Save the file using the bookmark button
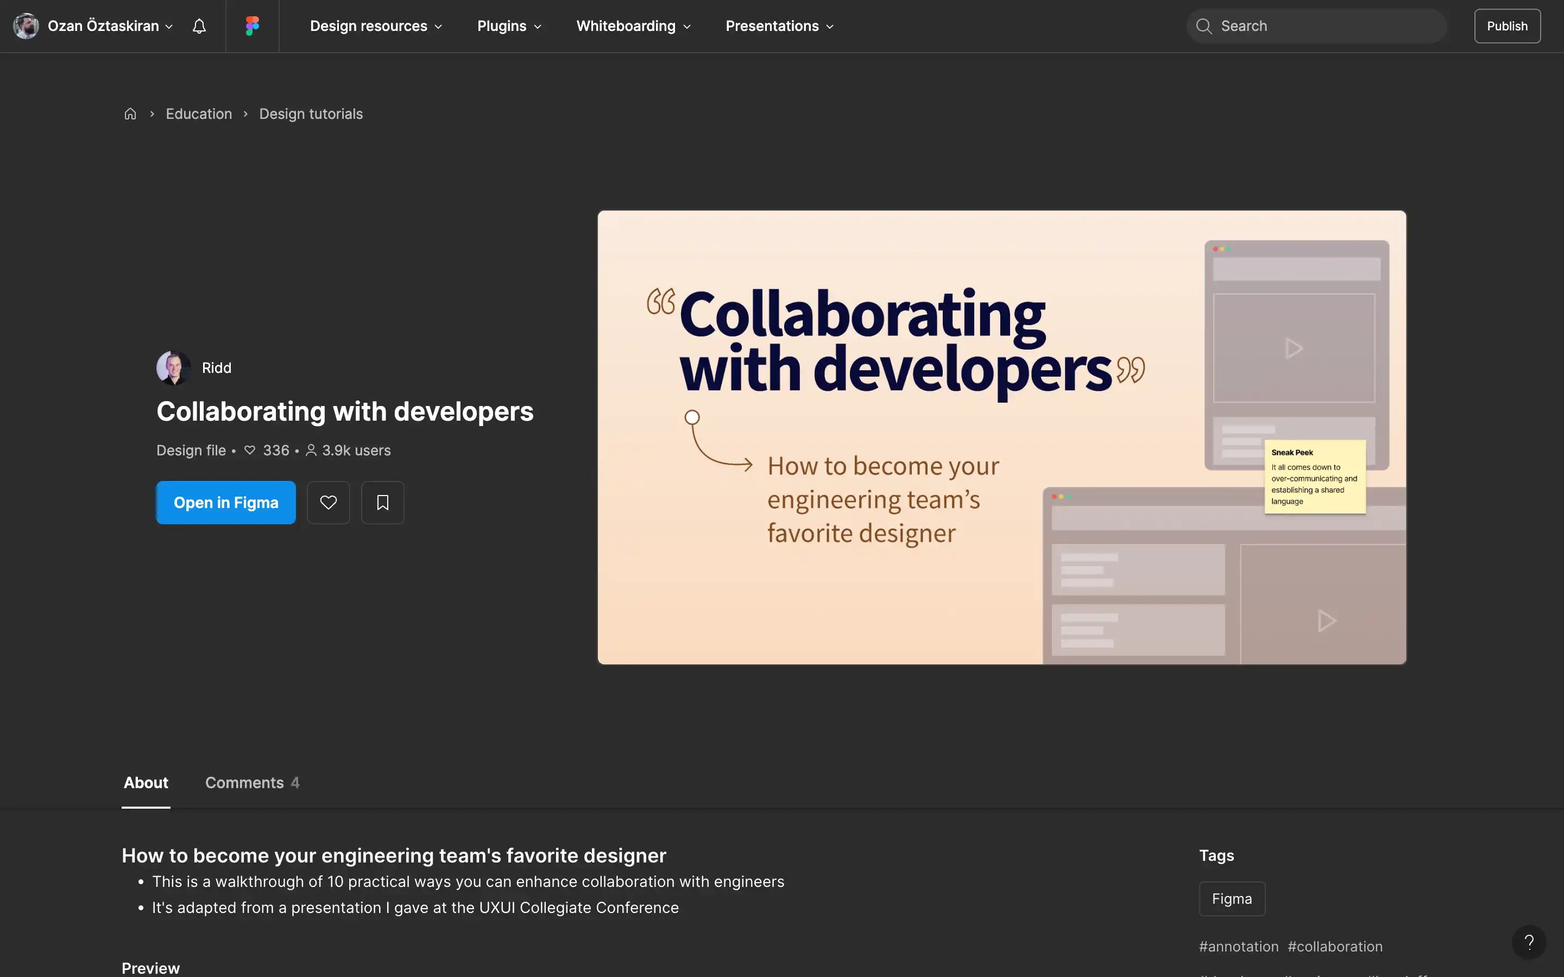This screenshot has width=1564, height=977. click(x=382, y=502)
